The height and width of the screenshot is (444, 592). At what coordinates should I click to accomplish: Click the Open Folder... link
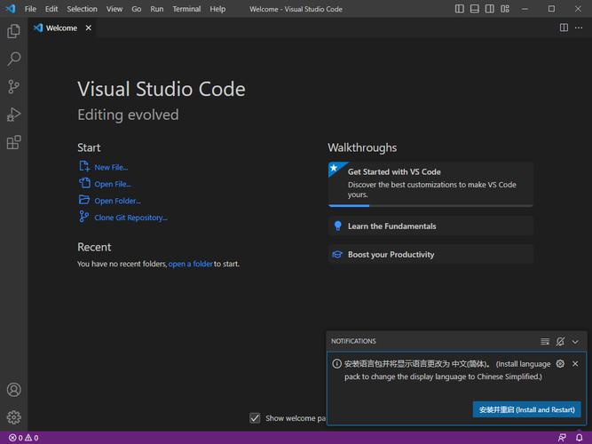tap(117, 201)
